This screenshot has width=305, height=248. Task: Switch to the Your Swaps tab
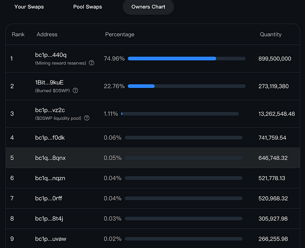[29, 7]
